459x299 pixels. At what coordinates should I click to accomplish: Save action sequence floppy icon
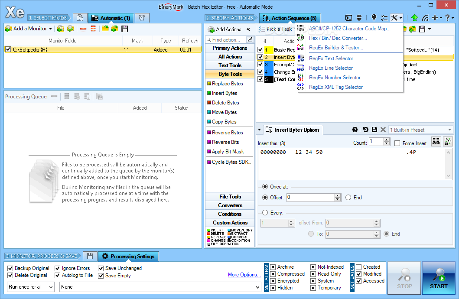422,29
